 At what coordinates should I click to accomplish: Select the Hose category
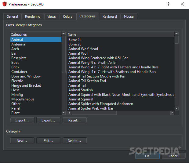click(x=36, y=90)
